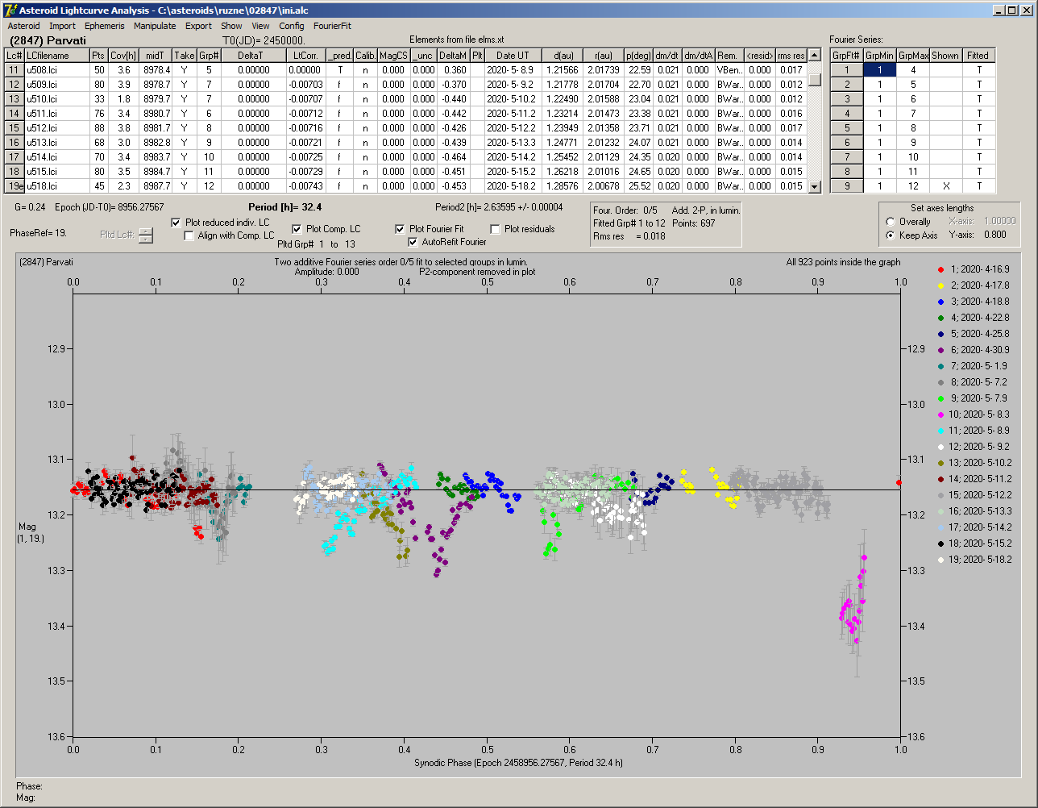Select the u515.lci filename cell
Image resolution: width=1038 pixels, height=808 pixels.
(x=56, y=172)
